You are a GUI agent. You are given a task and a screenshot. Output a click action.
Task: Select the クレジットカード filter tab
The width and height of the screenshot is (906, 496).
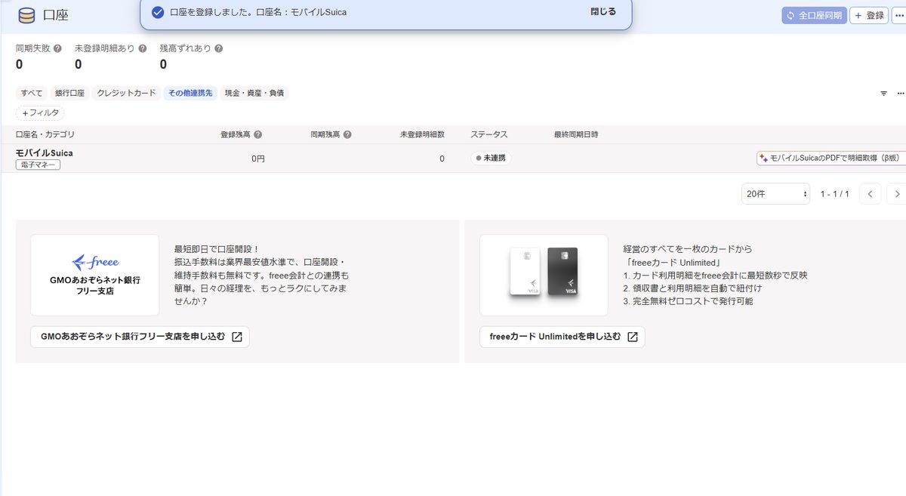(x=126, y=94)
